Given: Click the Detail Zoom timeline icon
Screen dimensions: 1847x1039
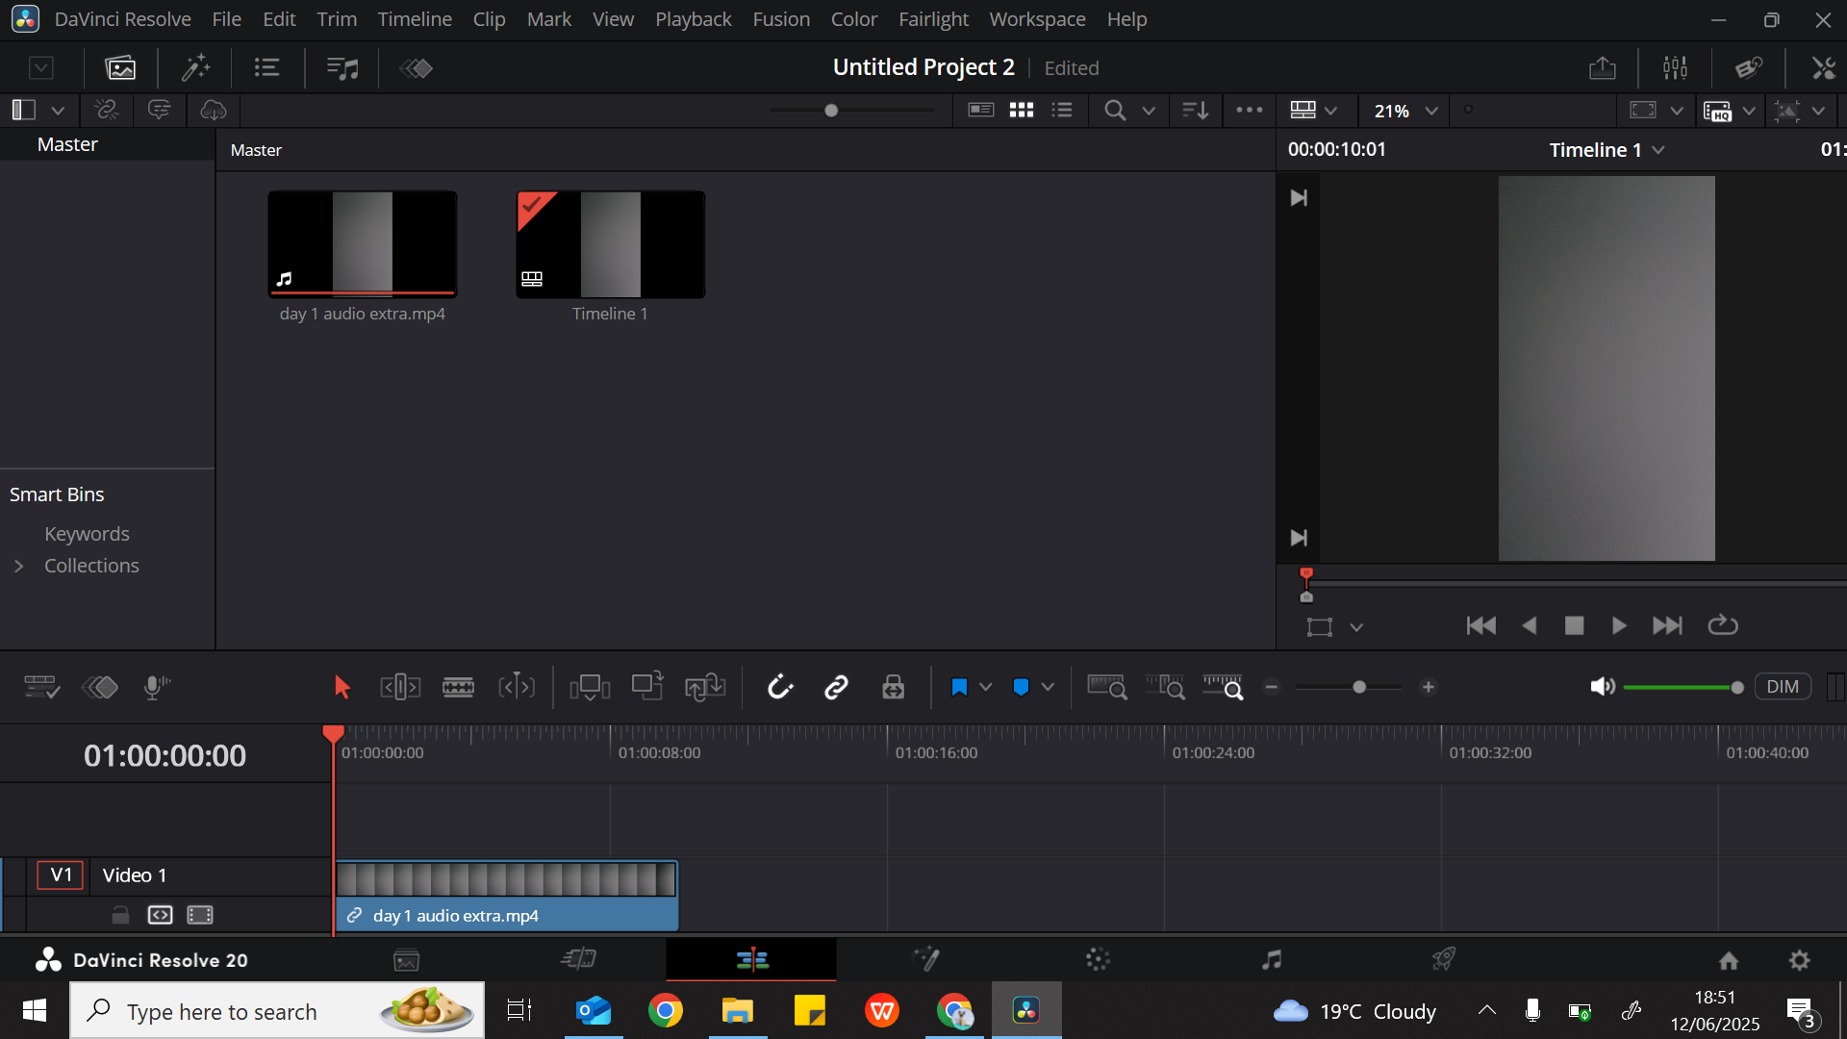Looking at the screenshot, I should (1165, 687).
